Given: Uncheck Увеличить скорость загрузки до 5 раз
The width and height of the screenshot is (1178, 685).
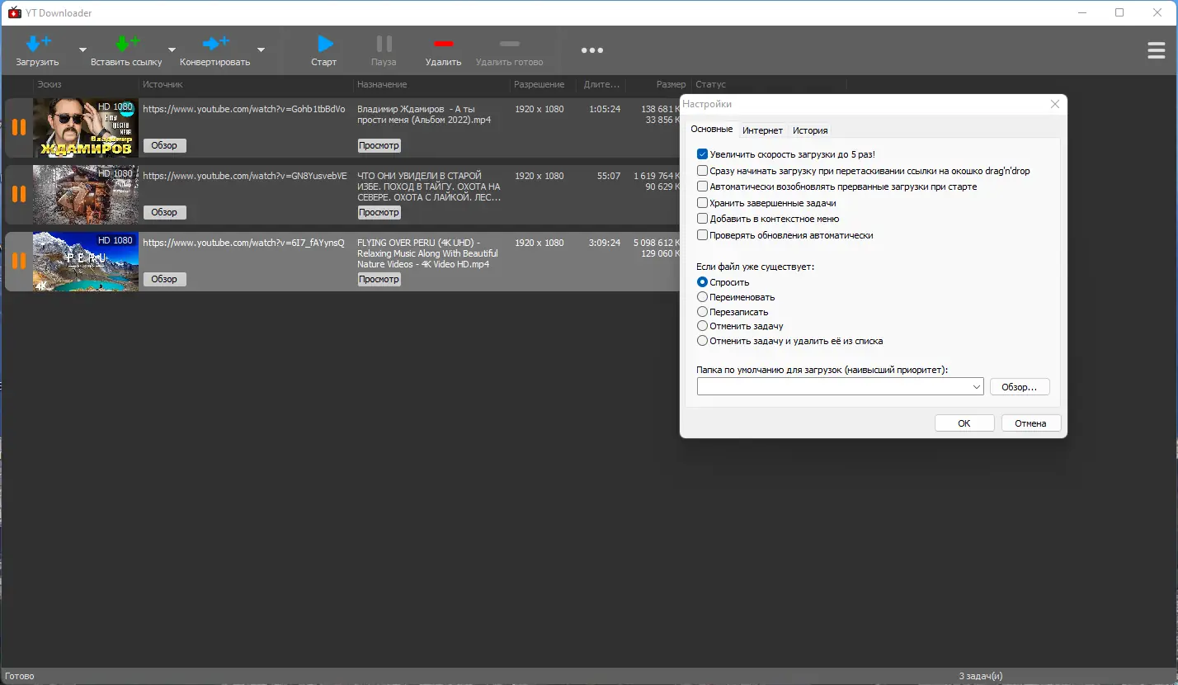Looking at the screenshot, I should tap(703, 154).
